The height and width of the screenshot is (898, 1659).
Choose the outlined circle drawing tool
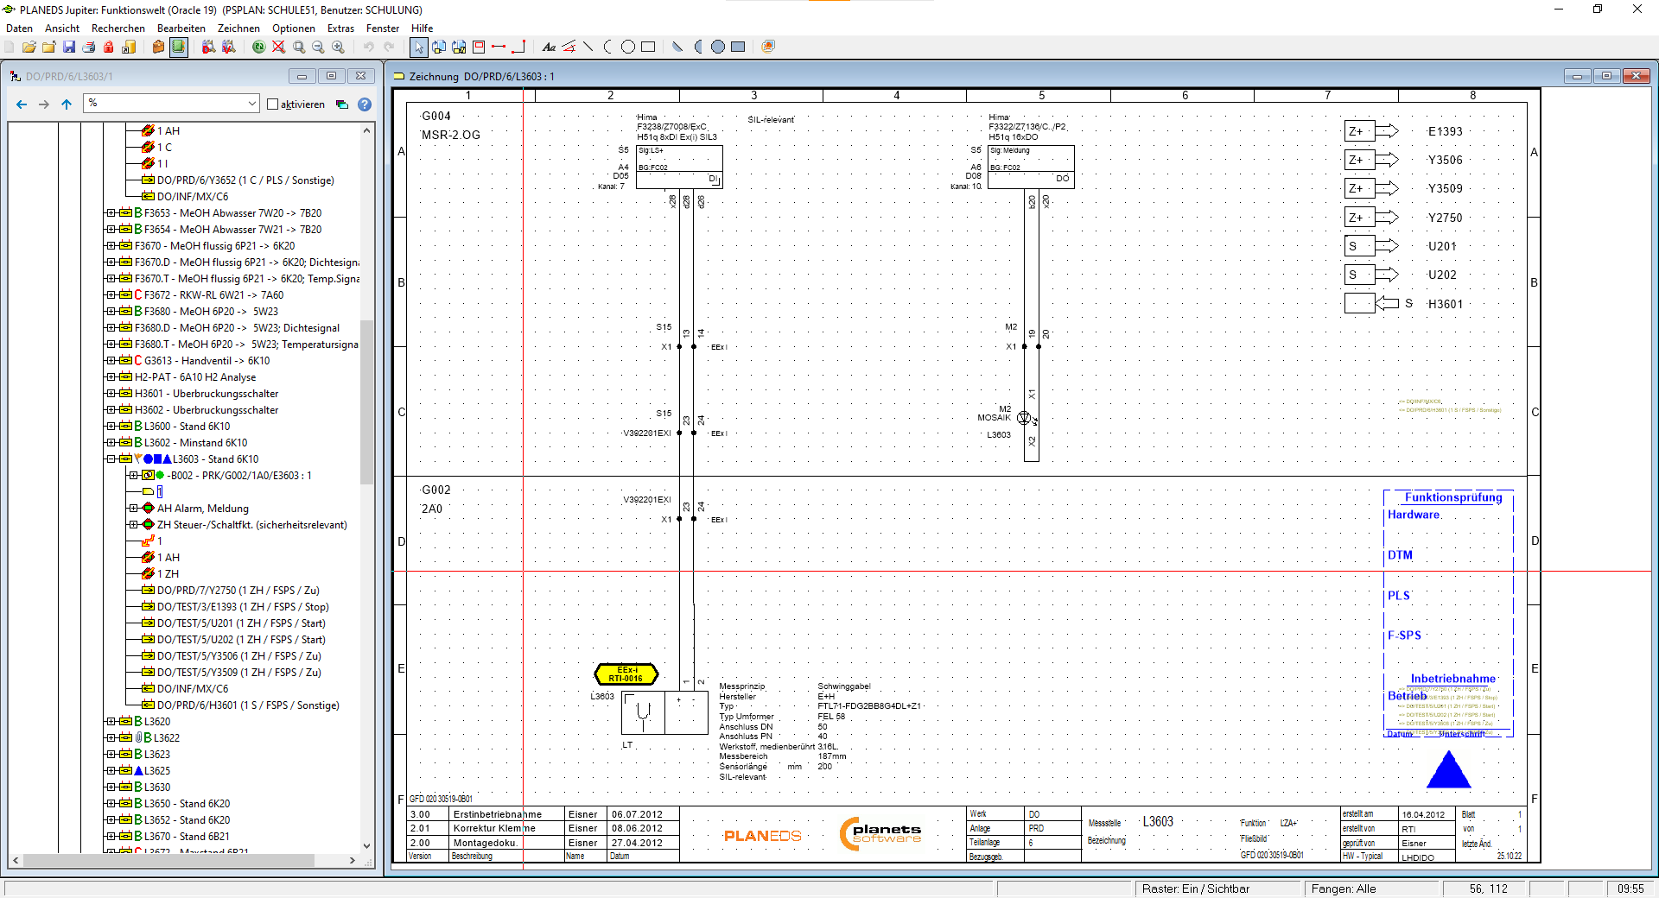(x=628, y=47)
